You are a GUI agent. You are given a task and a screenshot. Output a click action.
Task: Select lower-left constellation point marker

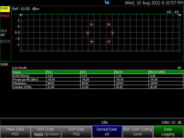tap(91, 41)
